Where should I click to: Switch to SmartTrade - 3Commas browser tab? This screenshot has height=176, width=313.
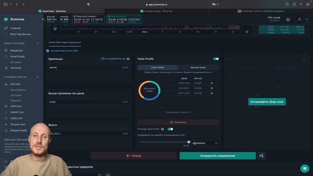(52, 11)
